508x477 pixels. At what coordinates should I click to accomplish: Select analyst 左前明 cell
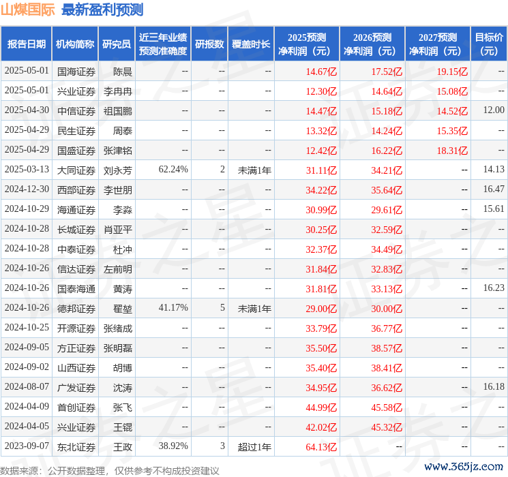[x=117, y=269]
